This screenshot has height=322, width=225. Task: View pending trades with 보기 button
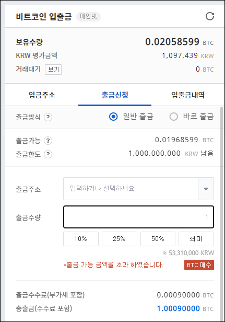coord(53,70)
